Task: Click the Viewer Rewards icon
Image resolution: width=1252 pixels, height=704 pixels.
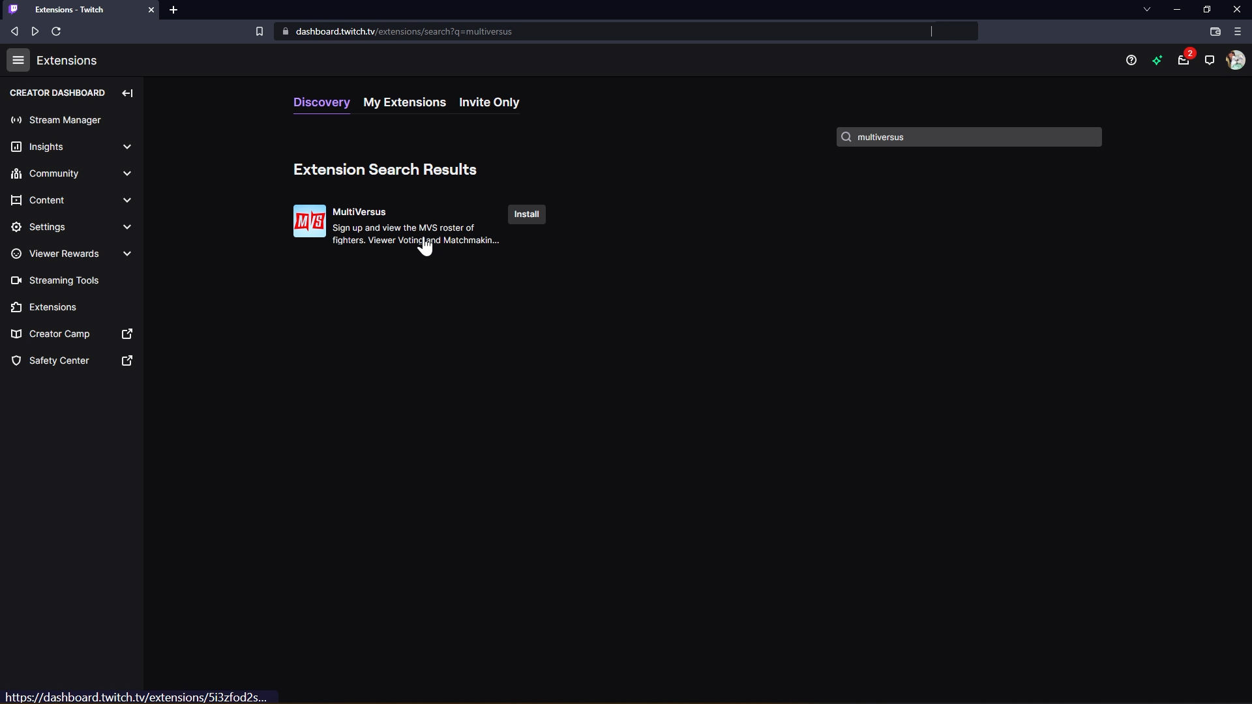Action: coord(16,254)
